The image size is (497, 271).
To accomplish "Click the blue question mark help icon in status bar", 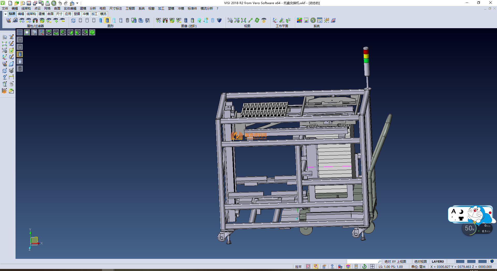I will tap(332, 267).
